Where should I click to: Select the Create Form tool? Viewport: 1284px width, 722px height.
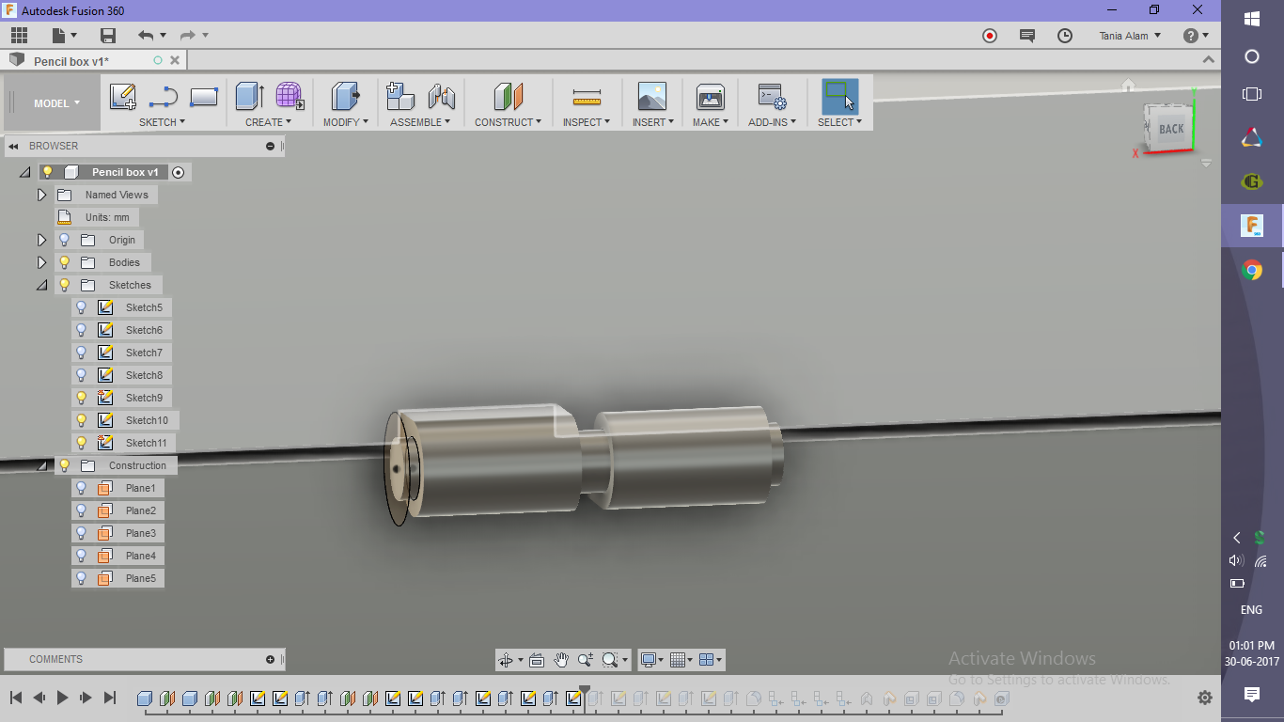pos(290,97)
